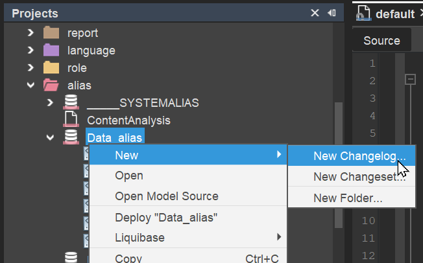Expand the role folder
This screenshot has width=423, height=263.
pos(30,68)
